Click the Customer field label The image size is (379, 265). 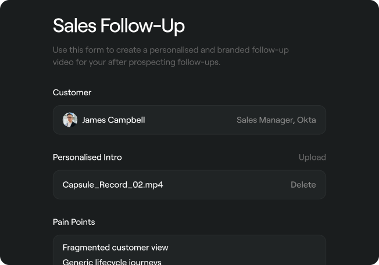72,92
